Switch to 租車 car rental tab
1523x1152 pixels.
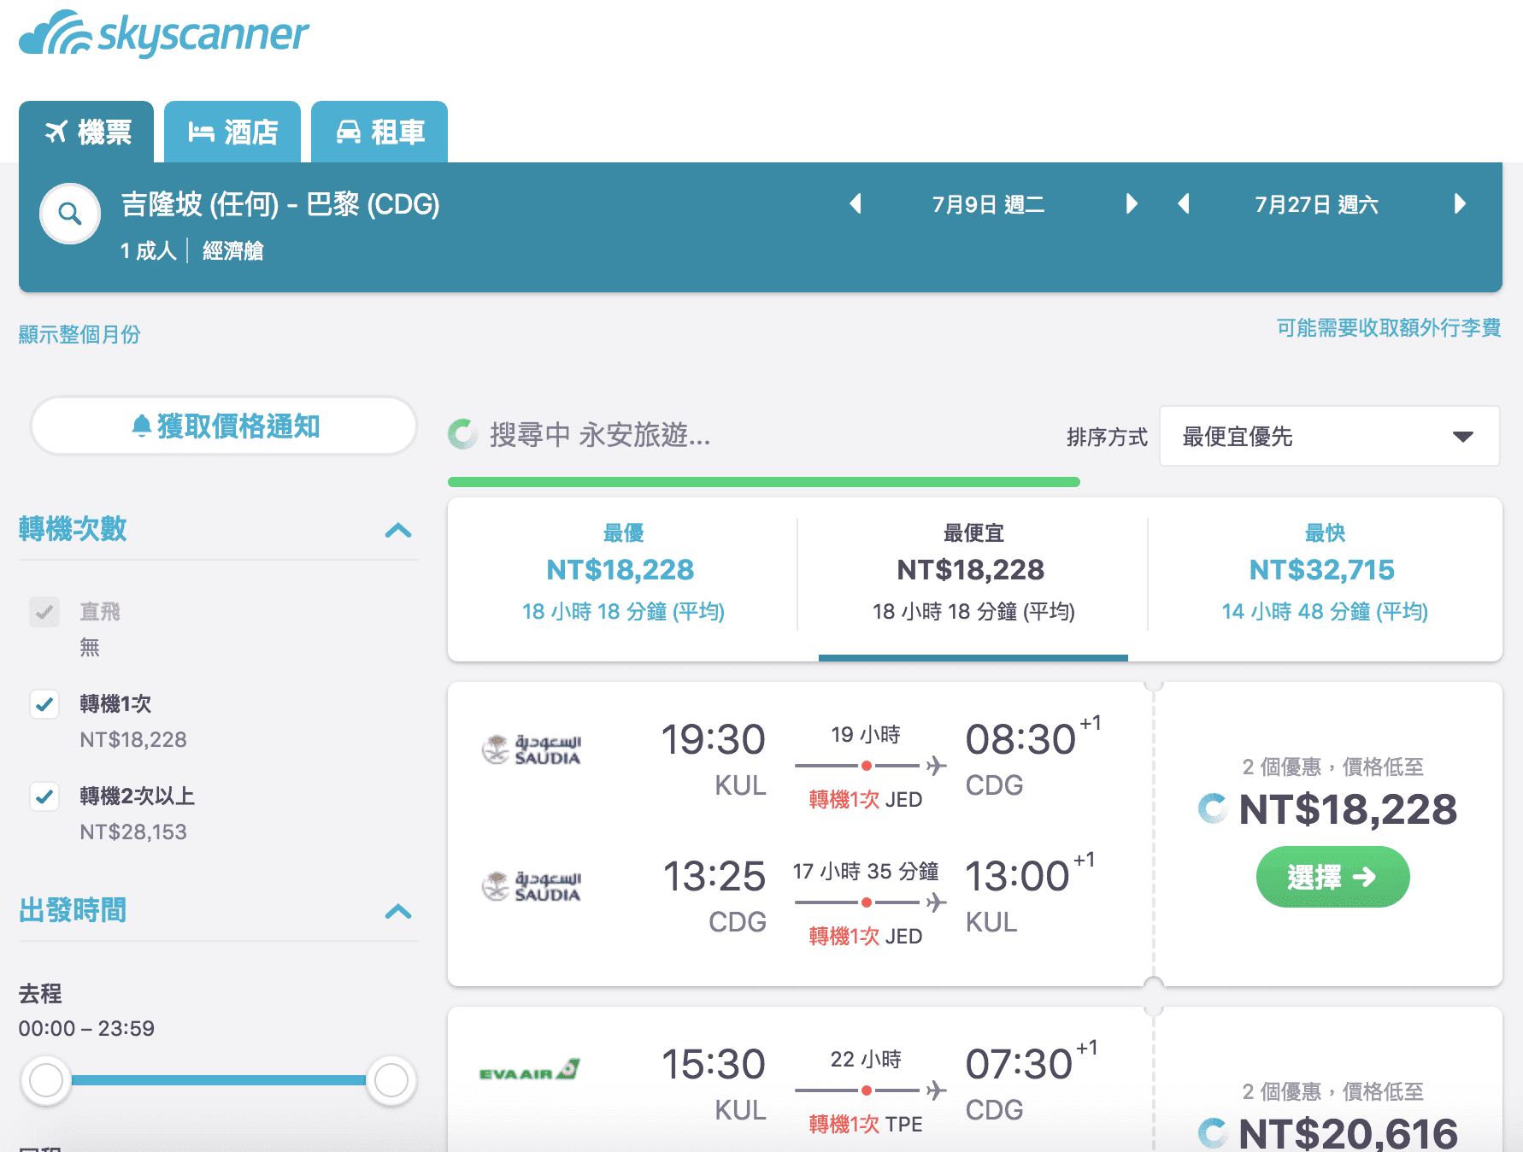click(x=379, y=132)
